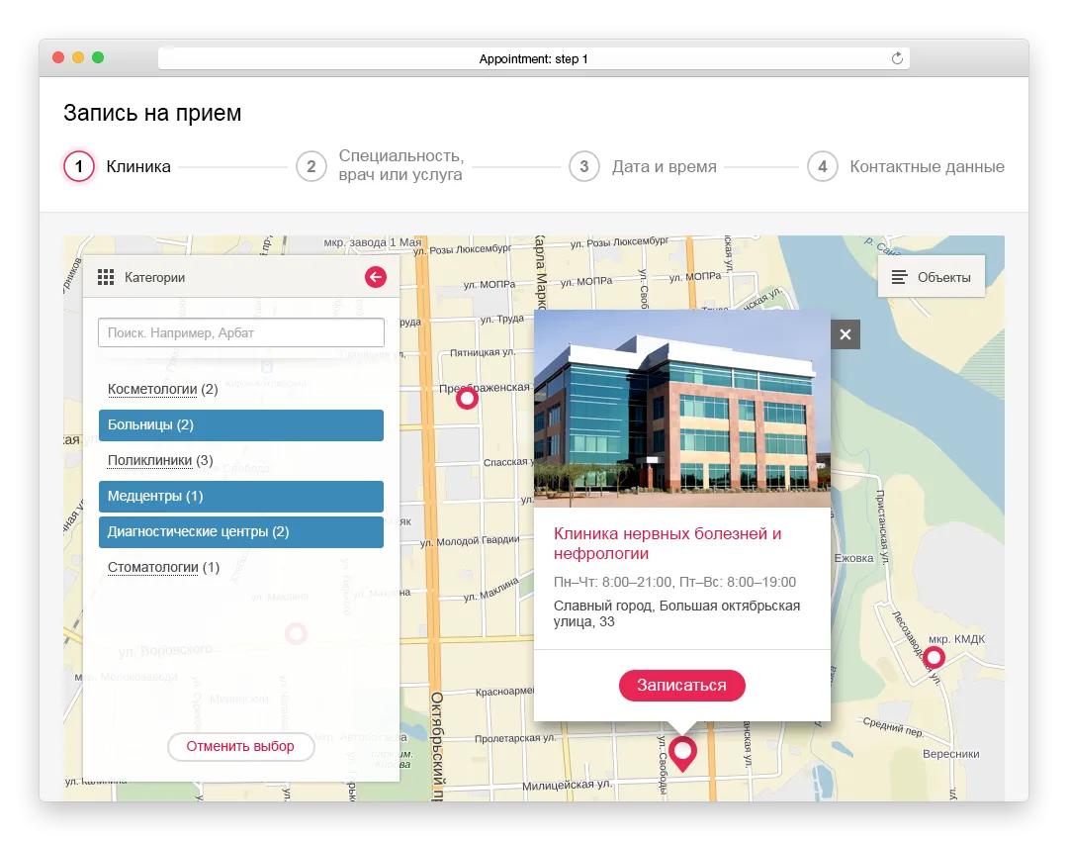1068x841 pixels.
Task: Toggle the Больницы (2) category
Action: (241, 425)
